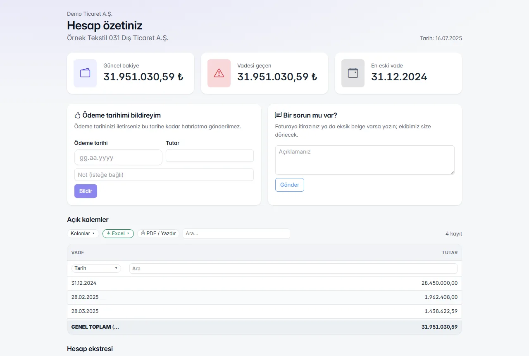529x356 pixels.
Task: Sort by the TUTAR column header
Action: (x=450, y=253)
